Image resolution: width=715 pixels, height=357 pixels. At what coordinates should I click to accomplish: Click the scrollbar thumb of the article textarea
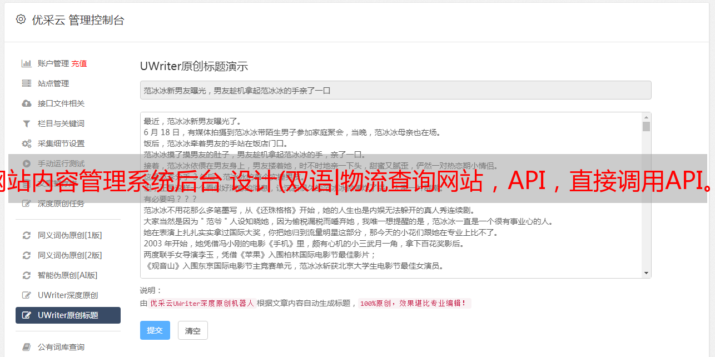tap(646, 126)
